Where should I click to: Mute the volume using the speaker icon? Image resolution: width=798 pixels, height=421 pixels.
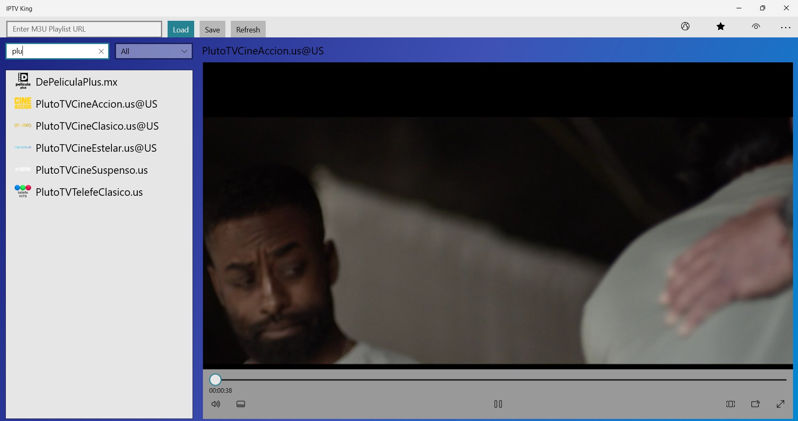[x=216, y=404]
